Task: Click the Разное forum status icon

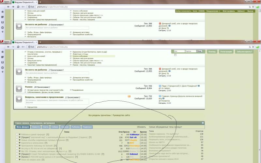Action: (19, 88)
